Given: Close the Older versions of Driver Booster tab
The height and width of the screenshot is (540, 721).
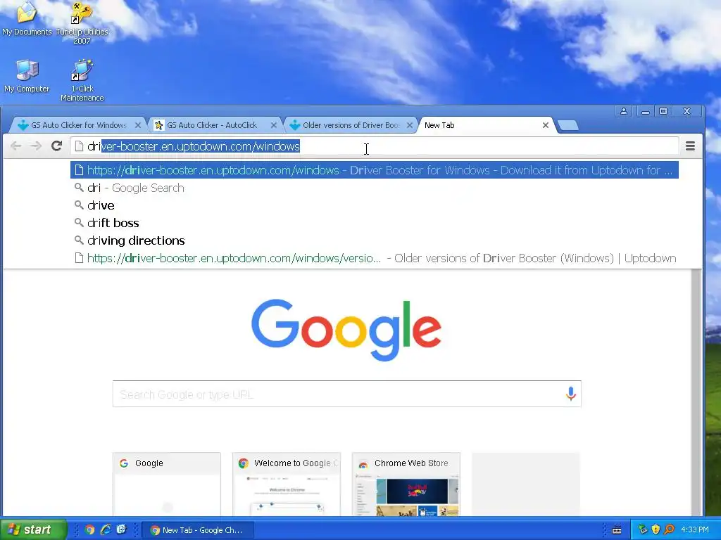Looking at the screenshot, I should pyautogui.click(x=409, y=125).
